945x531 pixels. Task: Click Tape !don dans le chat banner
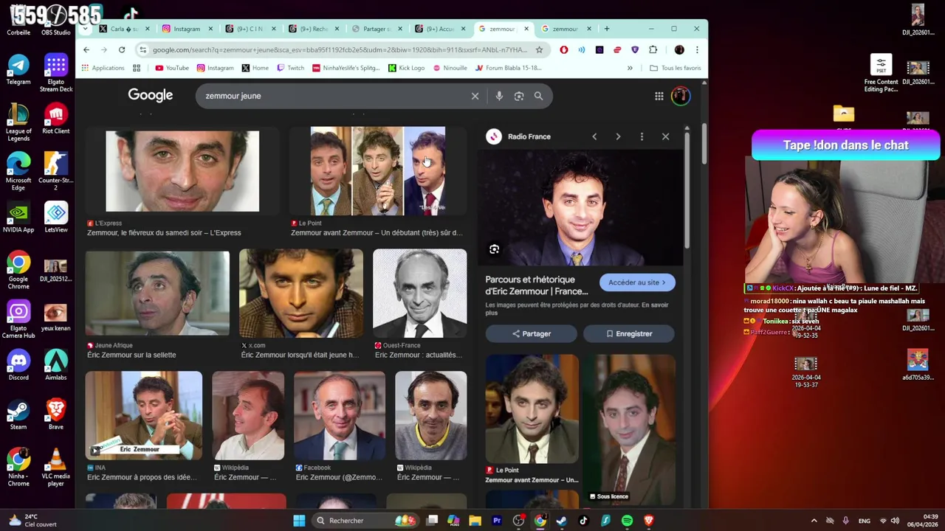(845, 145)
